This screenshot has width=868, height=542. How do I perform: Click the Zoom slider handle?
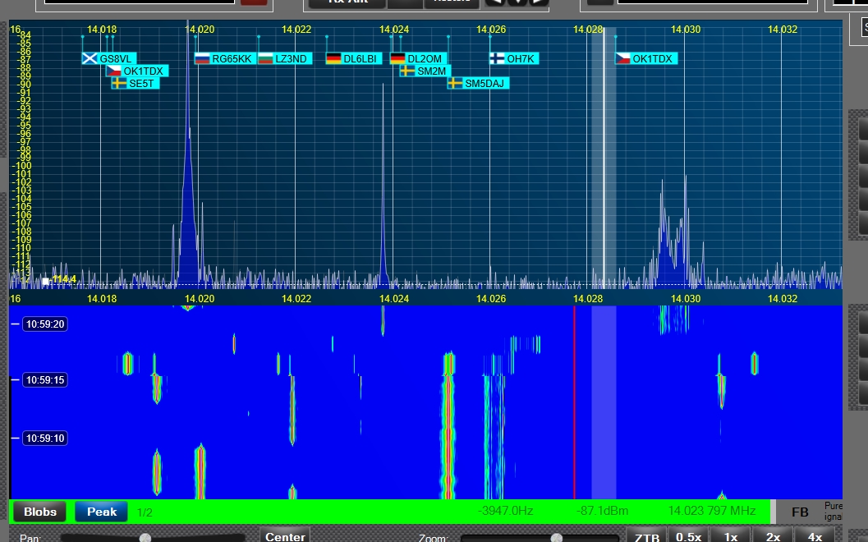pos(556,538)
